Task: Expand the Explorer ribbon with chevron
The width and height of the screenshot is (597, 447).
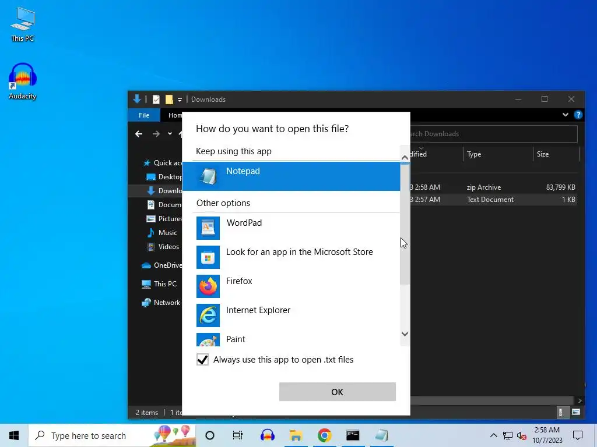Action: (566, 115)
